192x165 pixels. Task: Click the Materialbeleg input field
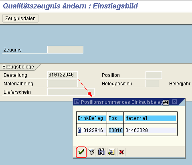coord(63,83)
